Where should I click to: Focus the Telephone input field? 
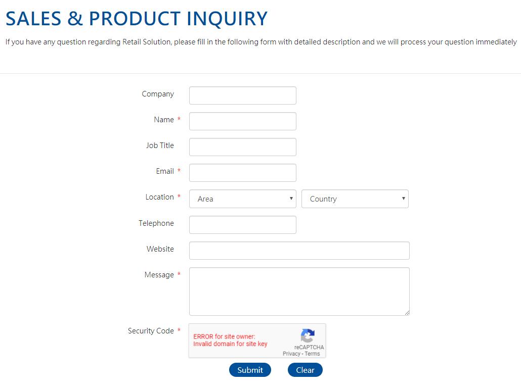coord(243,225)
